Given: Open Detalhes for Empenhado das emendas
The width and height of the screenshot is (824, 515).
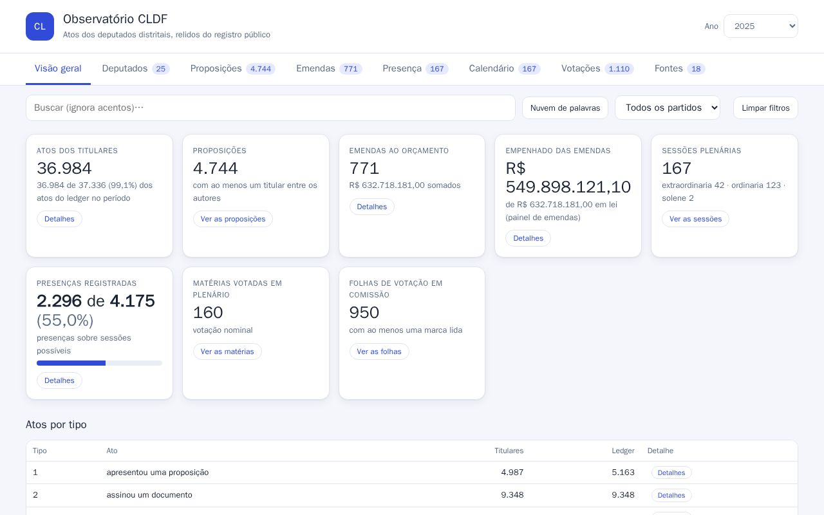Looking at the screenshot, I should coord(528,238).
